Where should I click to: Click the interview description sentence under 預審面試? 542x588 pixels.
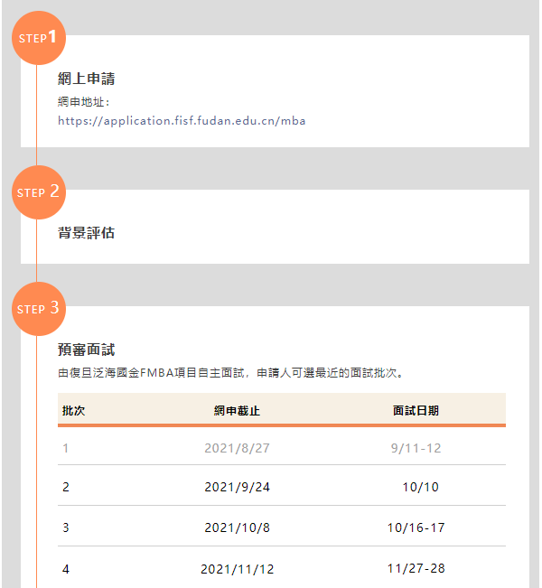(230, 372)
